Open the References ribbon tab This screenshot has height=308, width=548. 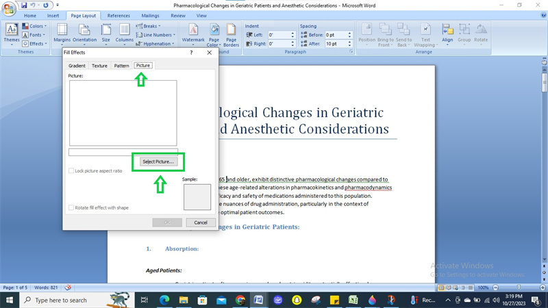point(119,15)
